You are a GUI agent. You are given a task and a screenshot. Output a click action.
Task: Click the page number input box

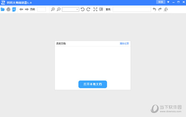[x=42, y=9]
